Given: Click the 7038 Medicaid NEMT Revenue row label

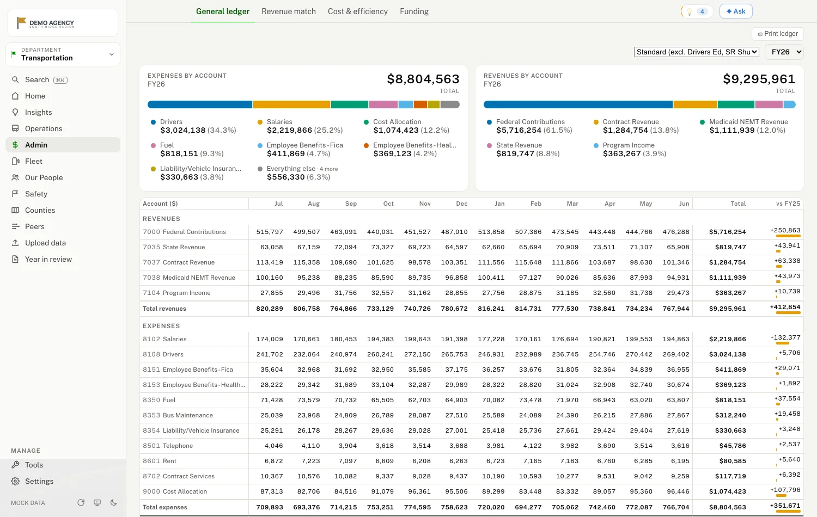Looking at the screenshot, I should 189,278.
